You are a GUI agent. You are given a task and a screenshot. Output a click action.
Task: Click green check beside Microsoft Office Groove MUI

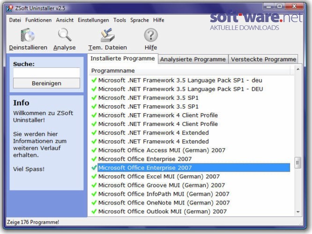click(94, 185)
